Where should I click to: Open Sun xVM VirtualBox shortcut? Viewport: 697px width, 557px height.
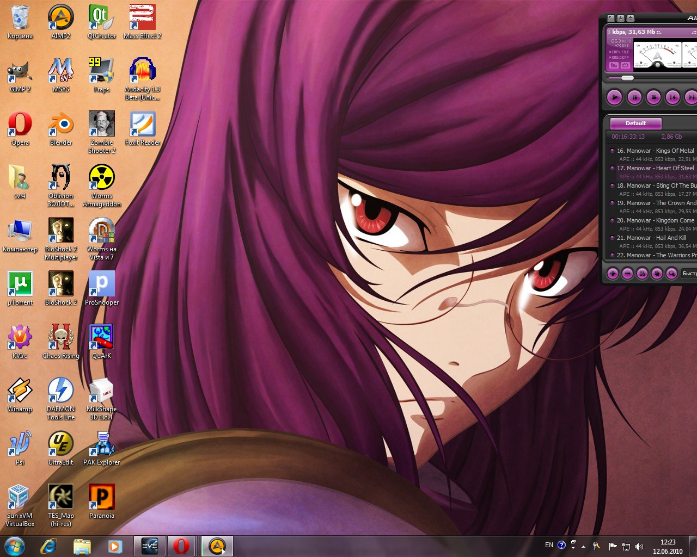tap(20, 505)
